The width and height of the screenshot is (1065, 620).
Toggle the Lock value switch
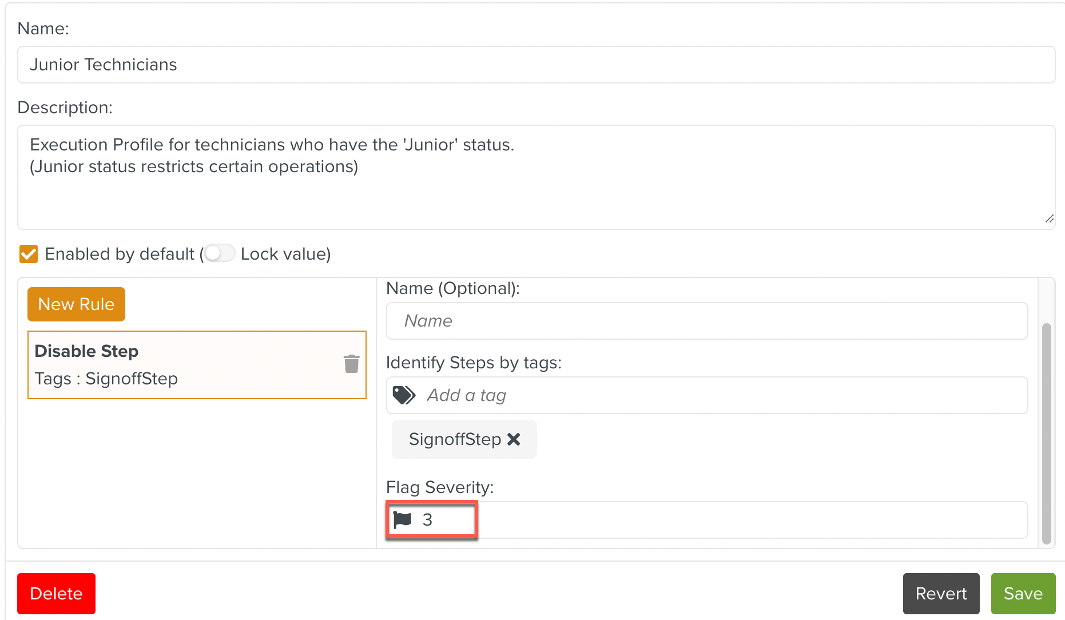pos(220,253)
